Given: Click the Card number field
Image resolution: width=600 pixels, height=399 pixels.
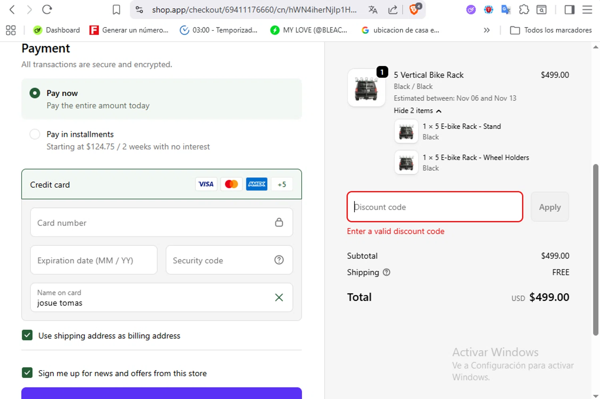Looking at the screenshot, I should (x=162, y=223).
